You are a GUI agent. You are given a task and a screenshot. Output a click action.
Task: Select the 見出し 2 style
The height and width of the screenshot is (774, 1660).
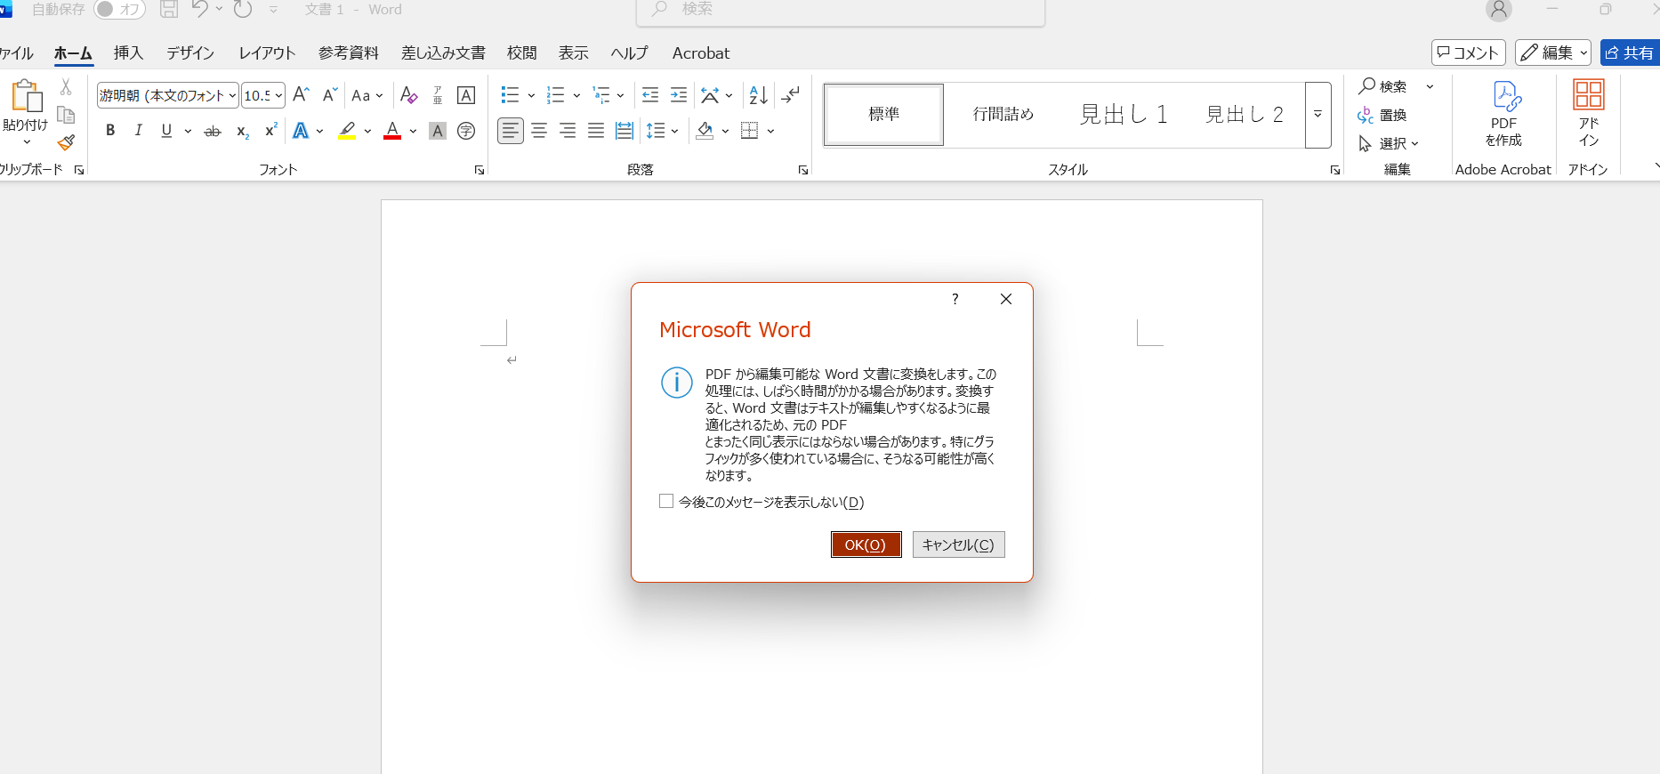(x=1244, y=114)
